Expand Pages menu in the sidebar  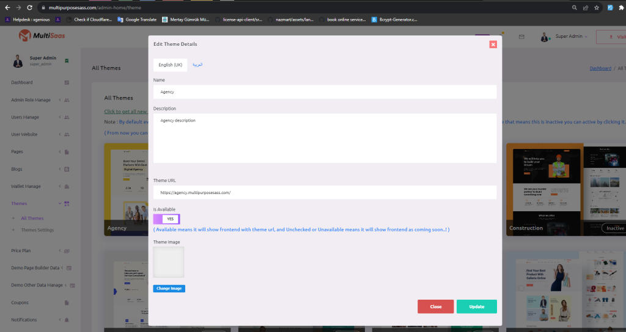17,151
